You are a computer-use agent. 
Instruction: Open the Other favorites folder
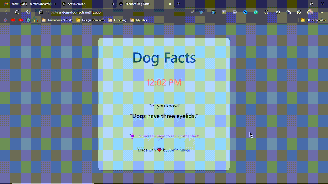[313, 20]
